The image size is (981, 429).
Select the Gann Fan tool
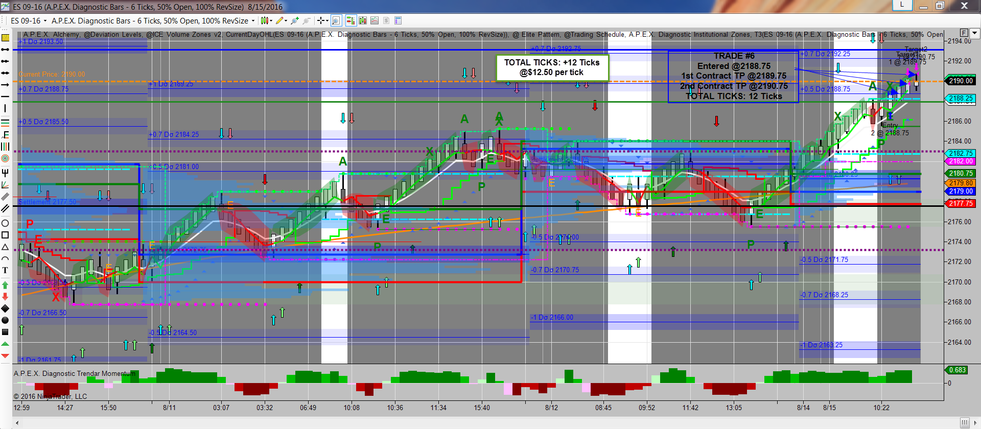point(5,184)
